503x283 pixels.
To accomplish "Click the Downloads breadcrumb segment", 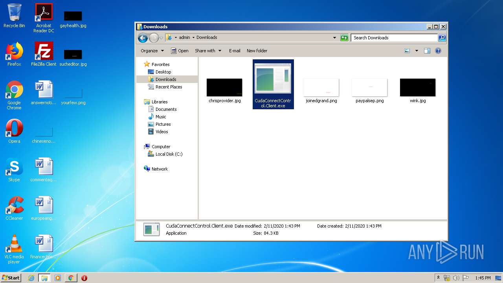I will coord(207,38).
